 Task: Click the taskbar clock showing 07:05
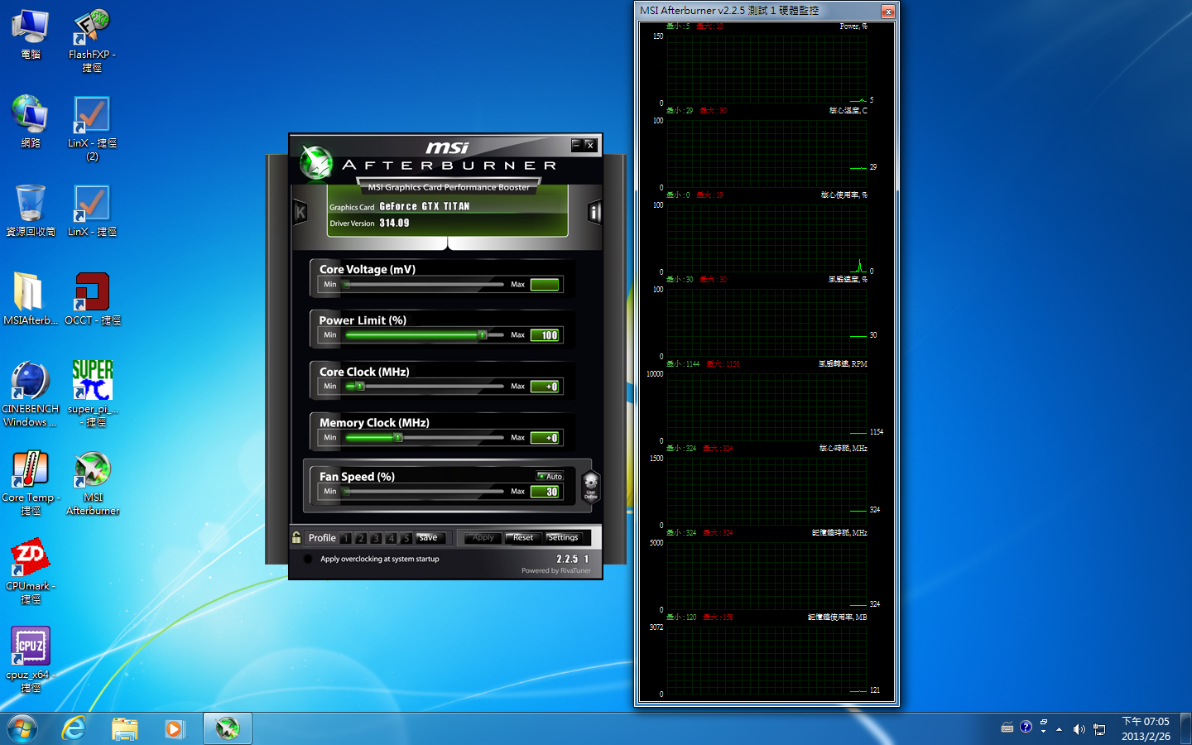point(1146,728)
